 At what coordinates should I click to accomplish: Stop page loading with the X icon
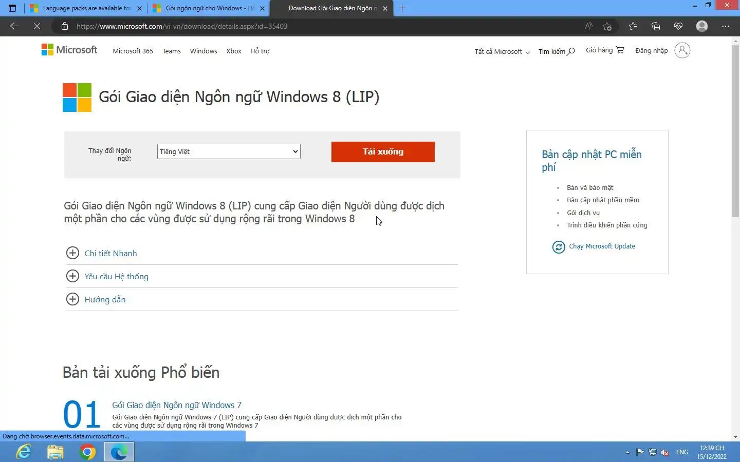37,26
